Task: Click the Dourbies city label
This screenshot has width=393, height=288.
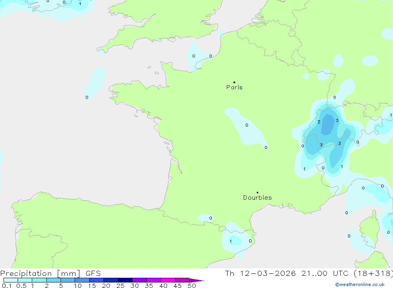Action: 257,198
